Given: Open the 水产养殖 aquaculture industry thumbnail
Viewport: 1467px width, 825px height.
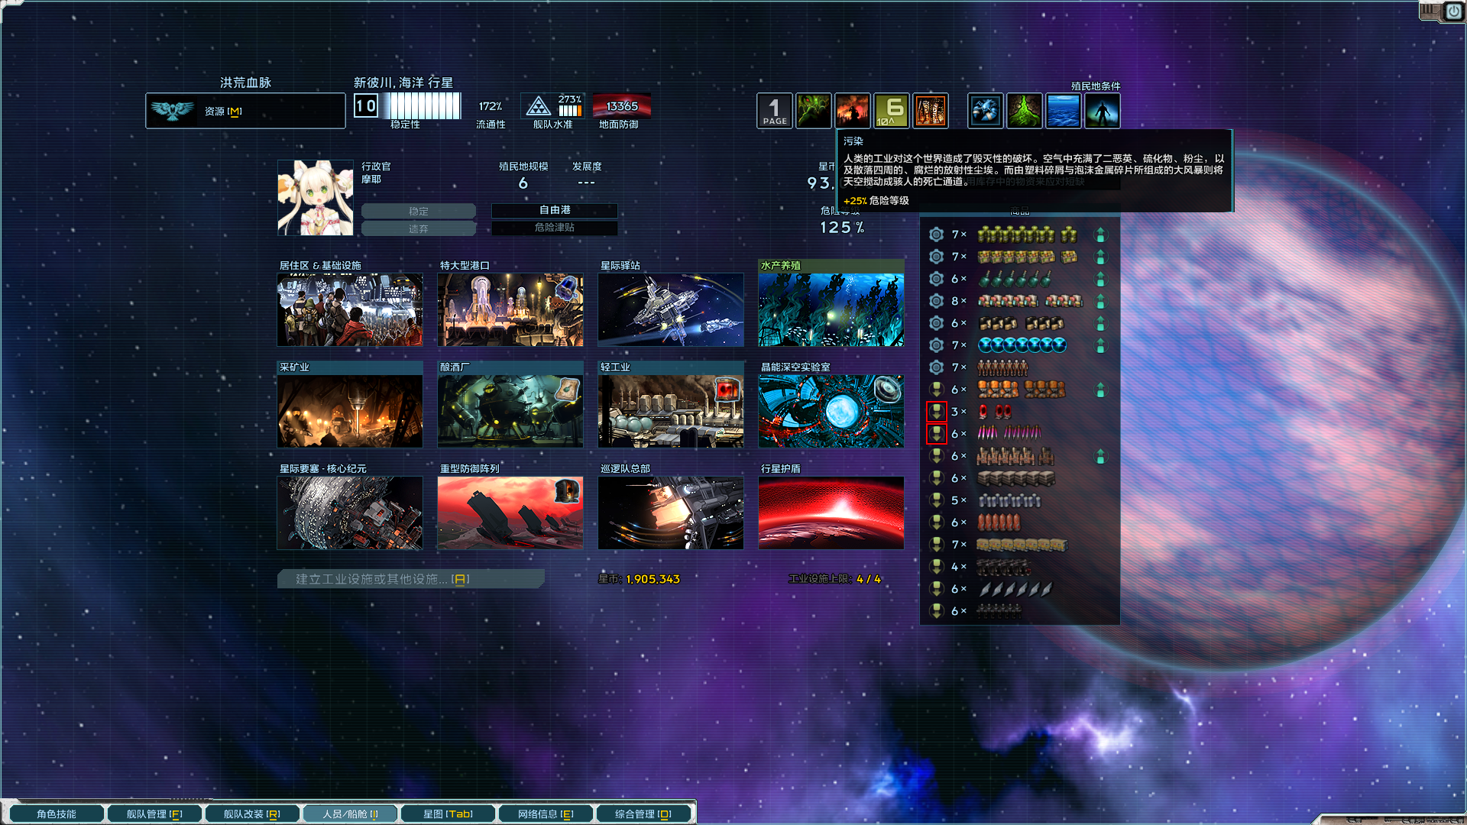Looking at the screenshot, I should tap(831, 309).
